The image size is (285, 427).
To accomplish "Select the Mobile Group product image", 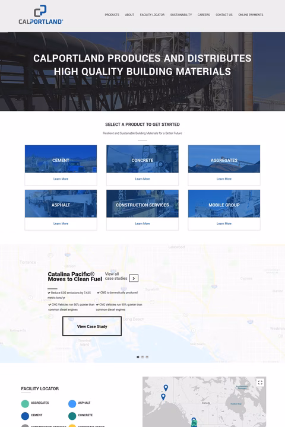I will [224, 203].
